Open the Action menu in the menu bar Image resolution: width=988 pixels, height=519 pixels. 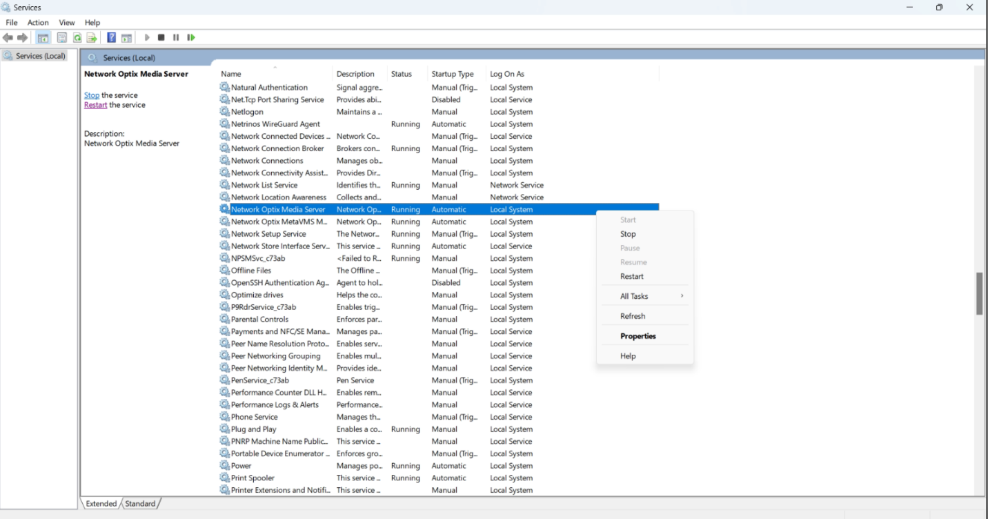38,23
